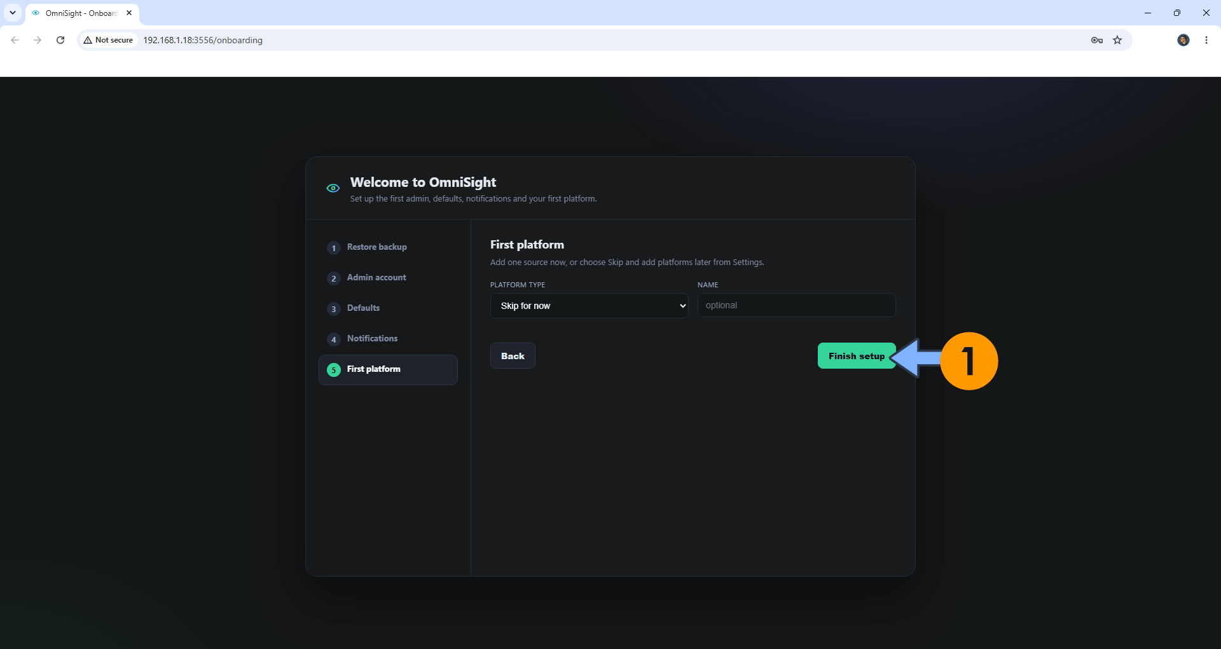Open the Chrome profile avatar
1221x649 pixels.
(x=1183, y=40)
